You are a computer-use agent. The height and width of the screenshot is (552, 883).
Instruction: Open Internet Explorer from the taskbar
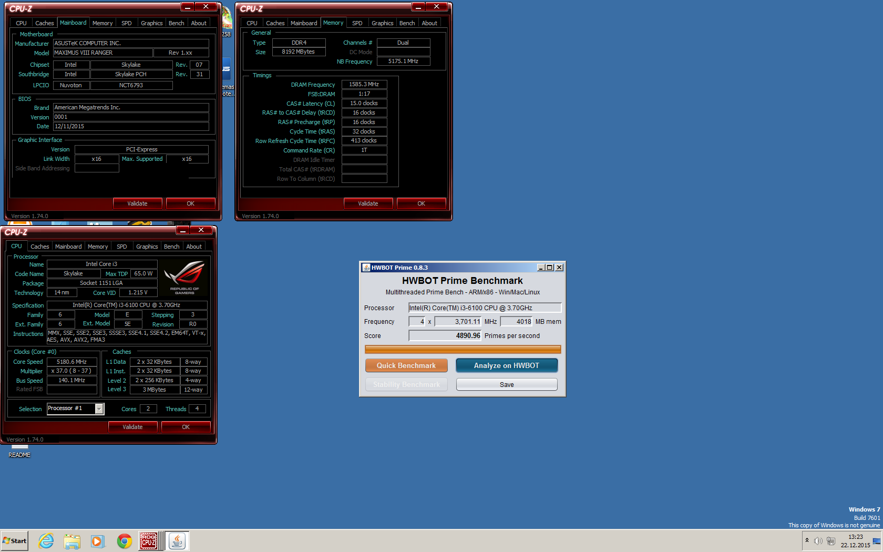pos(46,541)
